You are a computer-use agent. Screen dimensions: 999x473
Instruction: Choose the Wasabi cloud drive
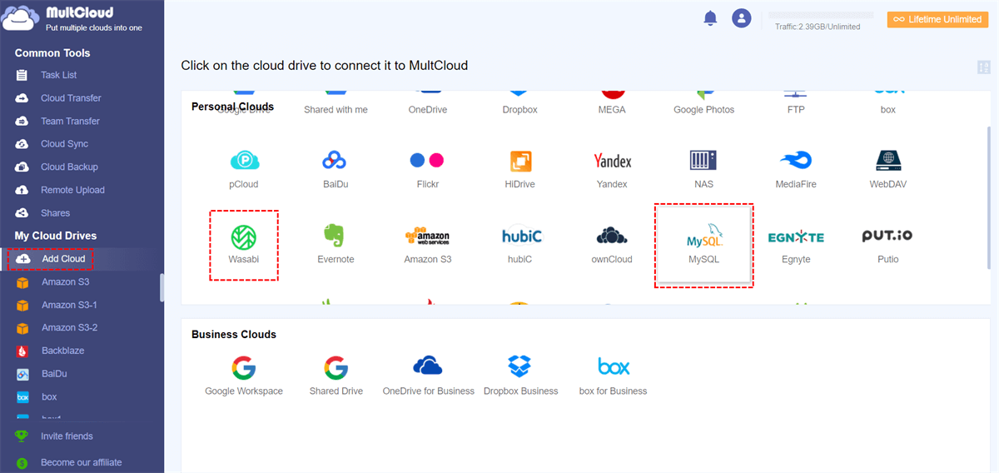pyautogui.click(x=244, y=245)
